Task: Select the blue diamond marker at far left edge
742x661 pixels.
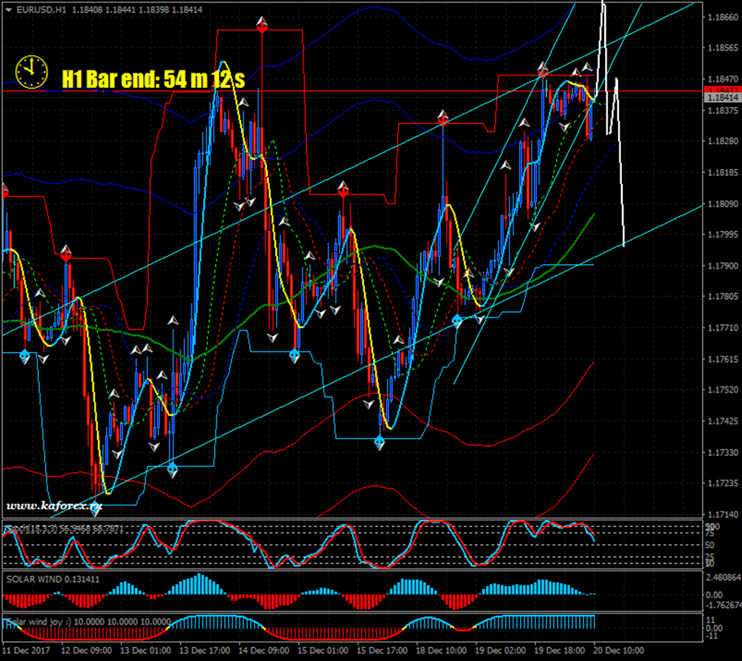Action: click(24, 355)
